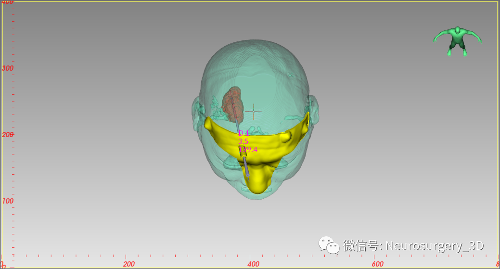Click the "100" label on the vertical ruler

[x=7, y=201]
